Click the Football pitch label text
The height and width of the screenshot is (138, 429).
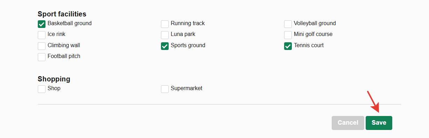[x=64, y=56]
